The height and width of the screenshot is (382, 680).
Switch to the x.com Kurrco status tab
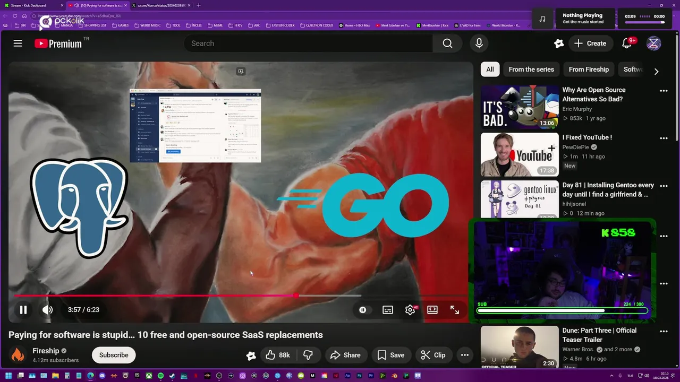click(x=160, y=5)
